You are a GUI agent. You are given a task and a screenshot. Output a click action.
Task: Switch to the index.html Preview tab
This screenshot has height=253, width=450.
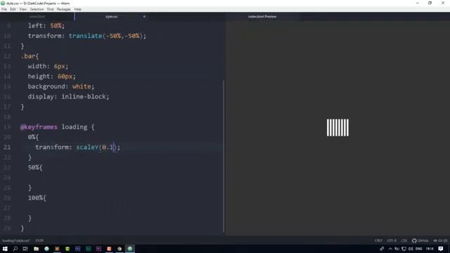(x=262, y=17)
